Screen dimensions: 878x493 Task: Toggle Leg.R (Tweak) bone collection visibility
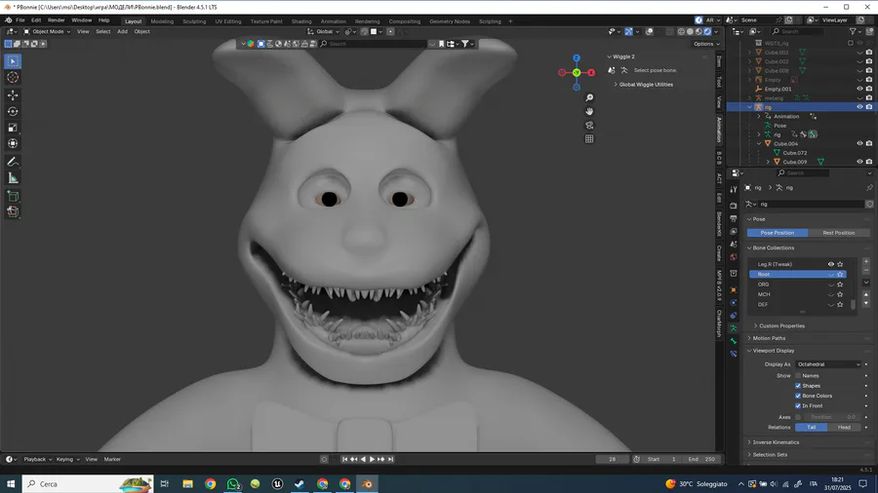(x=831, y=264)
